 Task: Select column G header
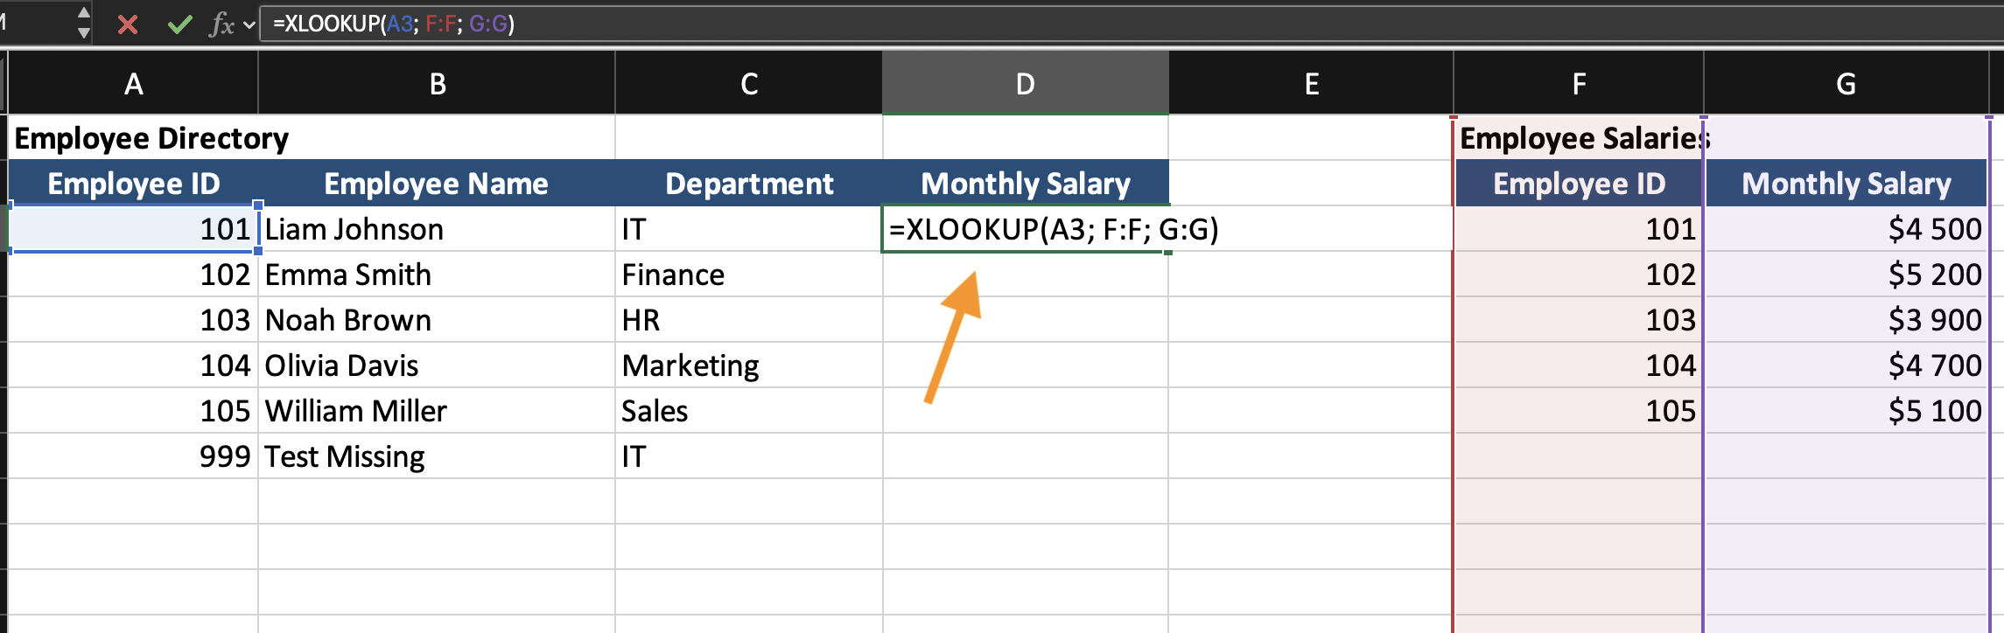point(1846,84)
